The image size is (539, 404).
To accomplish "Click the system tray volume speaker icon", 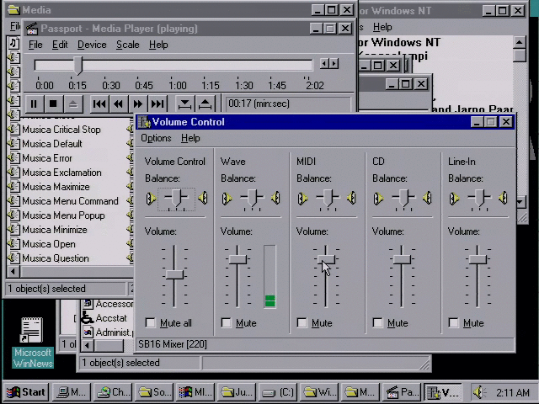I will tap(479, 392).
